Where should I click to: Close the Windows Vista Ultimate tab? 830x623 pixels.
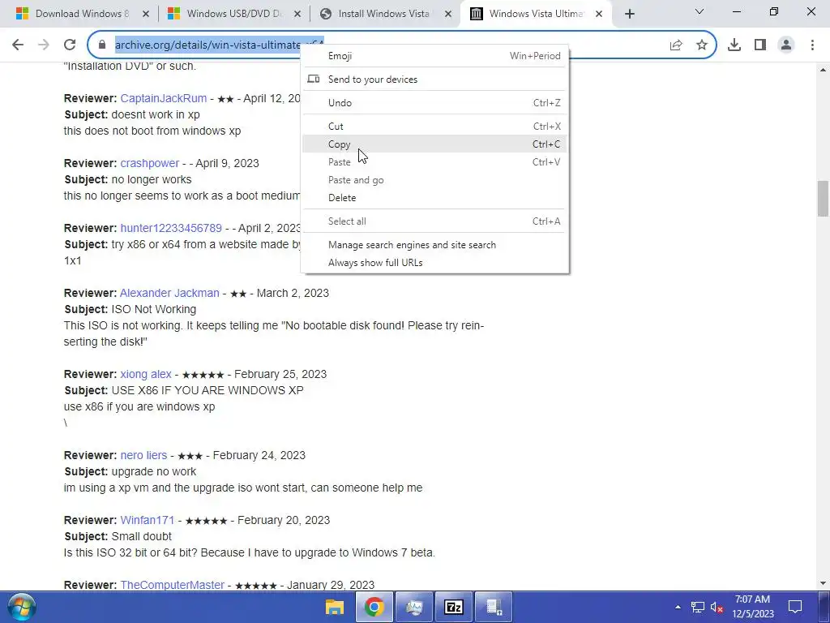pos(599,15)
